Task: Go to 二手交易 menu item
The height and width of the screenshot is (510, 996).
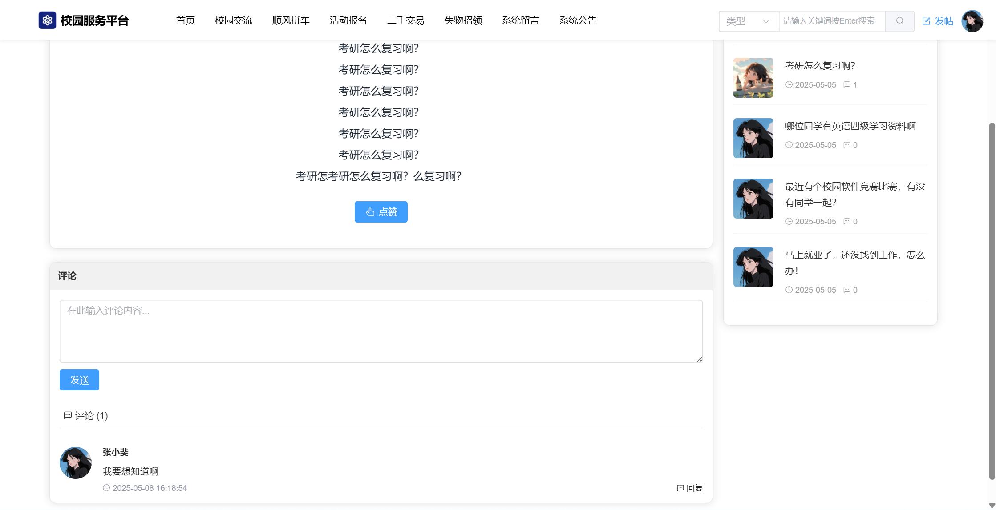Action: click(405, 20)
